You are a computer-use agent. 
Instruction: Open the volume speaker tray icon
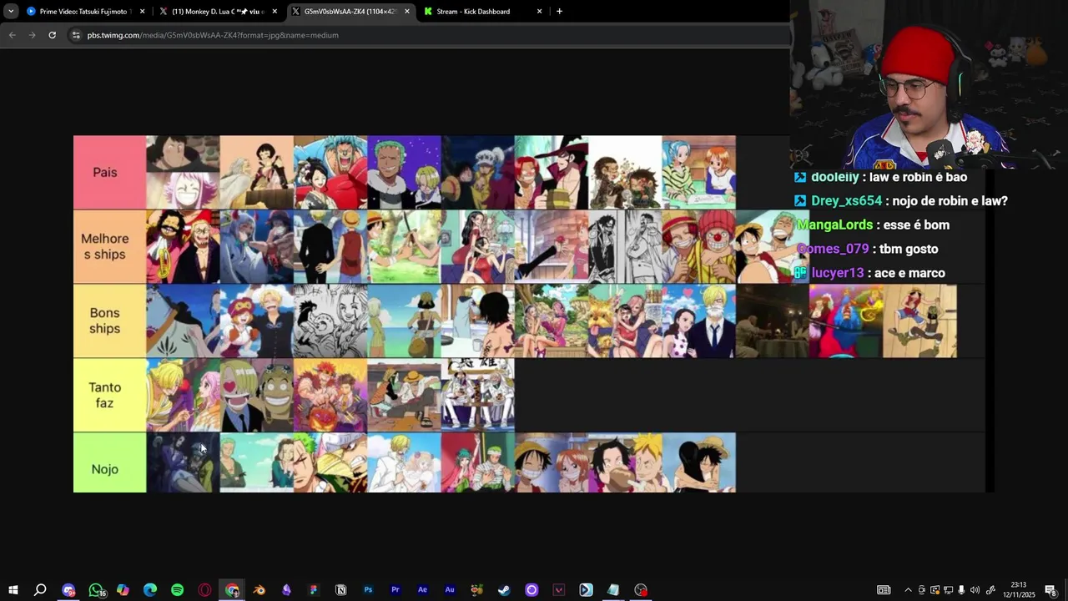[975, 590]
